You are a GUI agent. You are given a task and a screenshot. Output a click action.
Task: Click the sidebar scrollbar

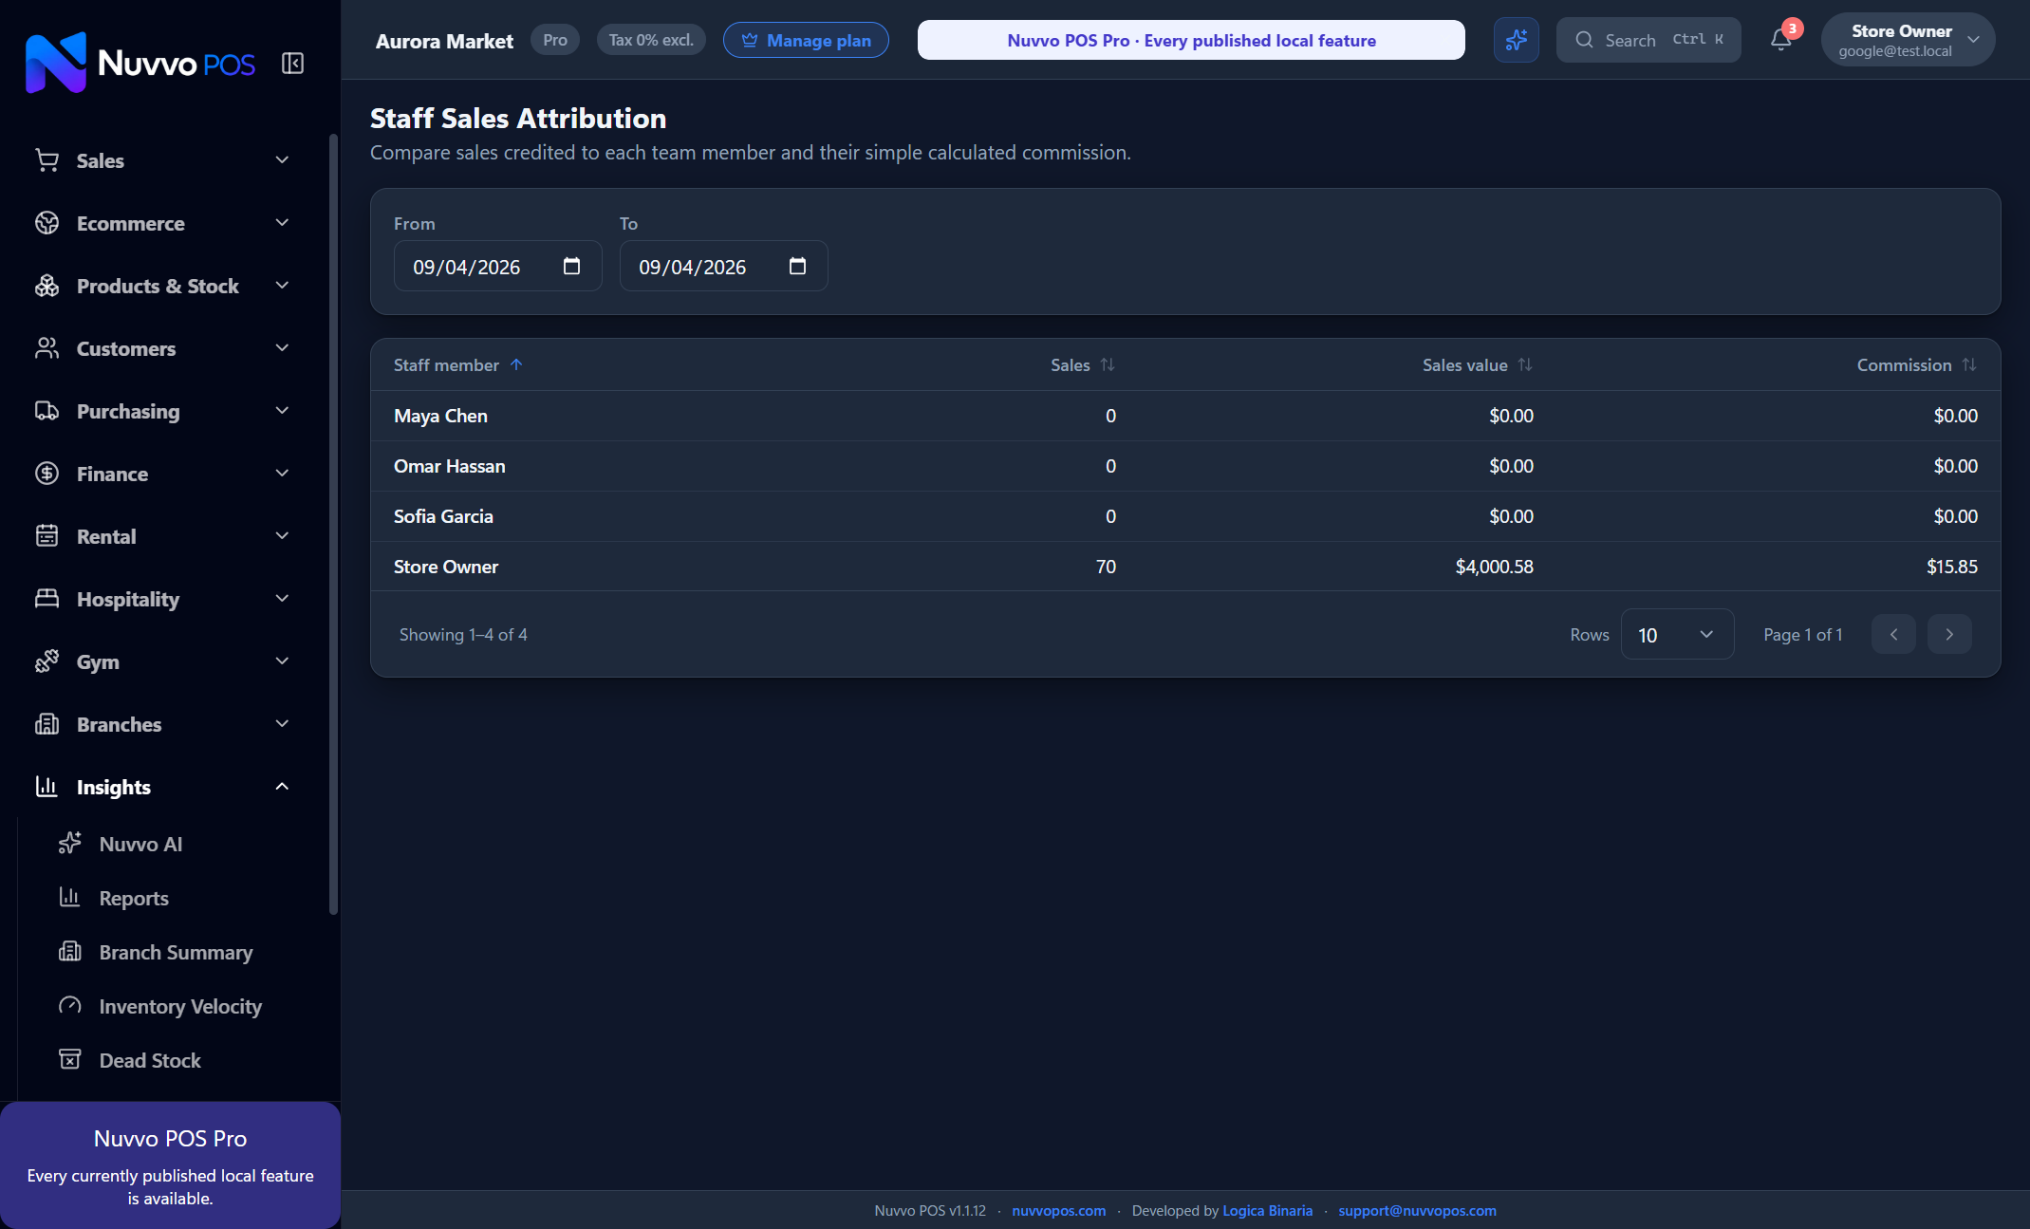point(333,524)
